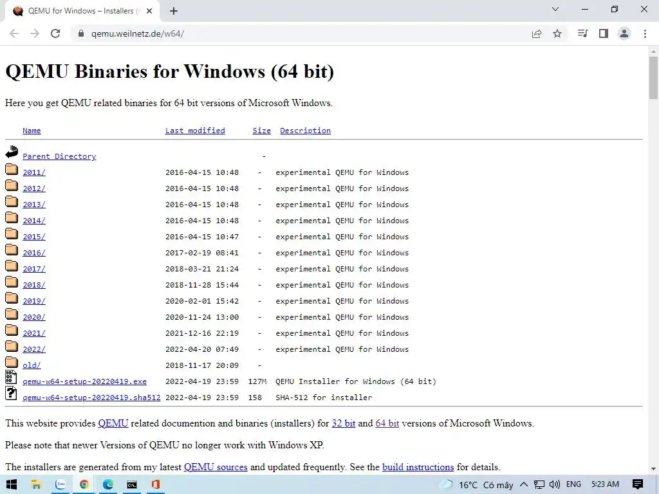Open the 2014/ folder link

click(x=34, y=221)
